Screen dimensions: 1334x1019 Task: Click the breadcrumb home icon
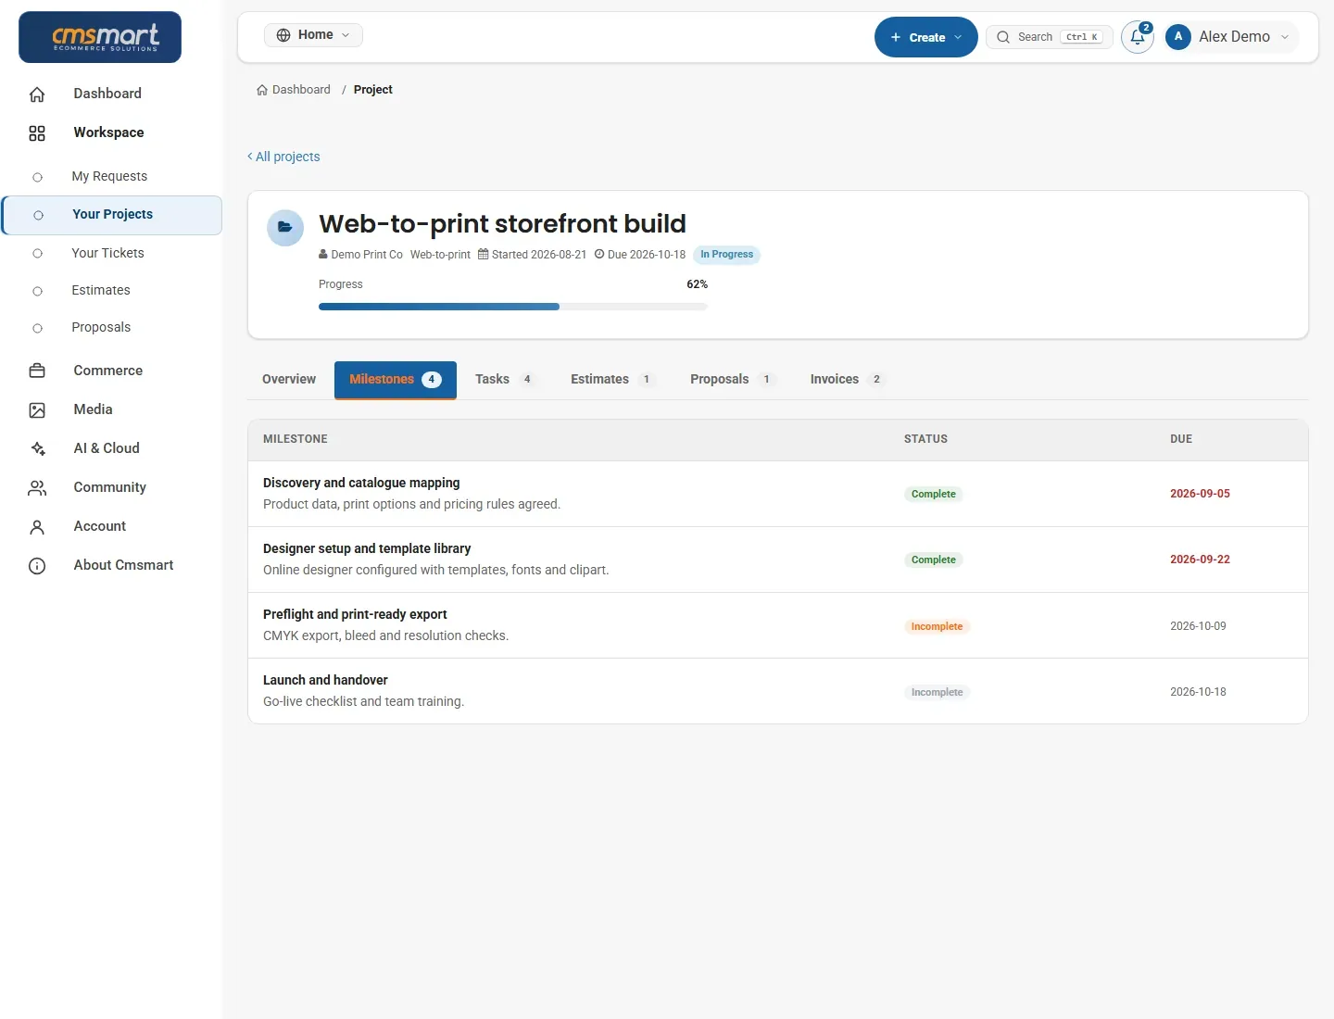pyautogui.click(x=262, y=90)
